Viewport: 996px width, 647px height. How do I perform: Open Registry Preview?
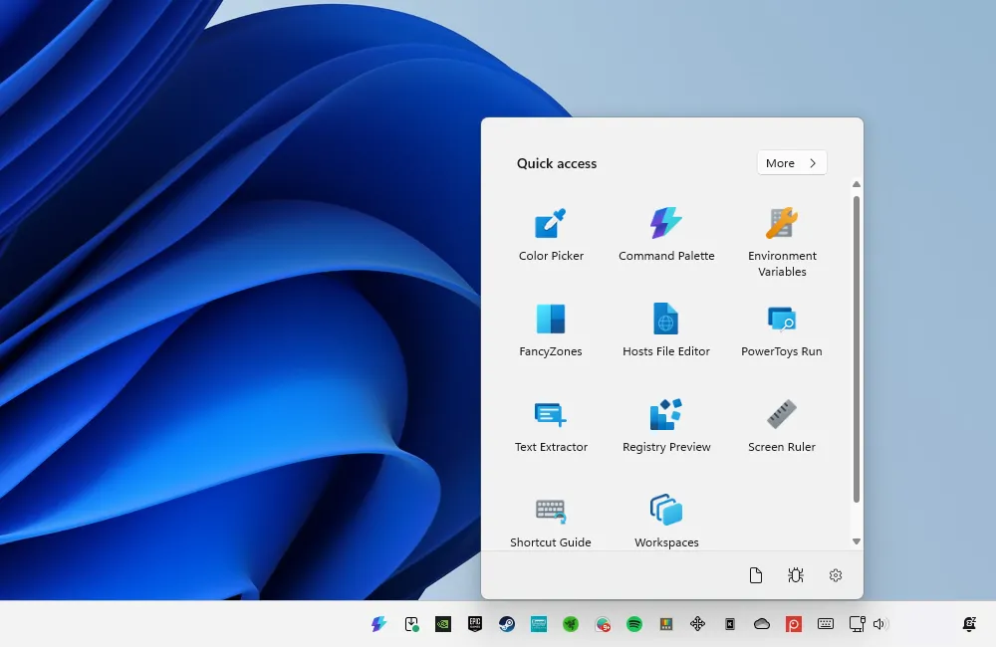click(x=666, y=426)
